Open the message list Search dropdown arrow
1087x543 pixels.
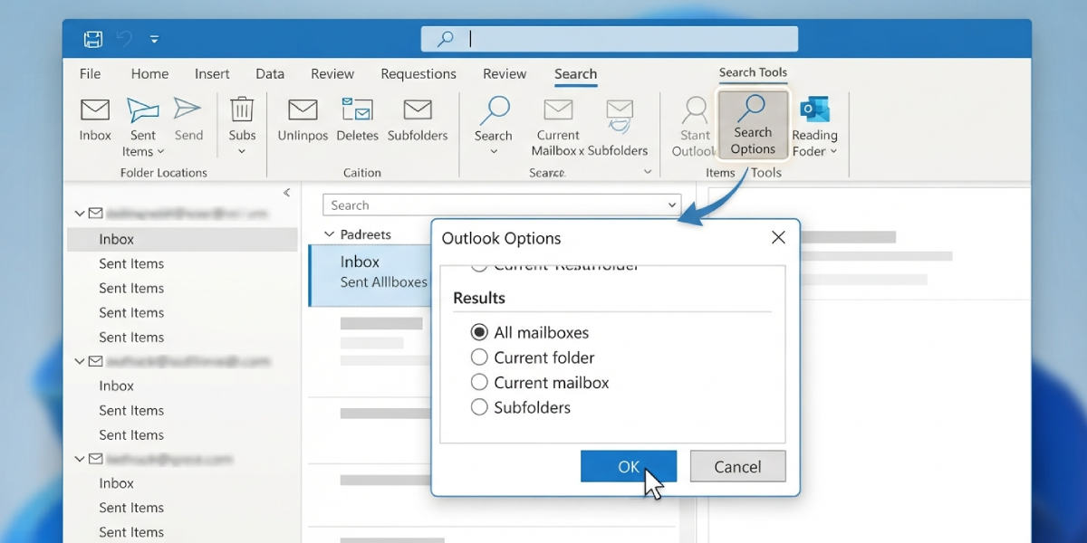click(x=671, y=205)
